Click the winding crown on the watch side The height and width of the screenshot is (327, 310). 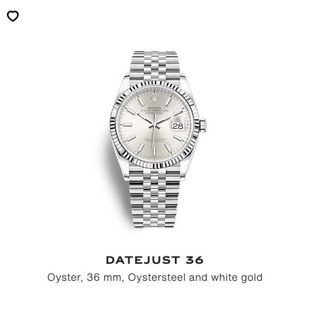click(202, 125)
